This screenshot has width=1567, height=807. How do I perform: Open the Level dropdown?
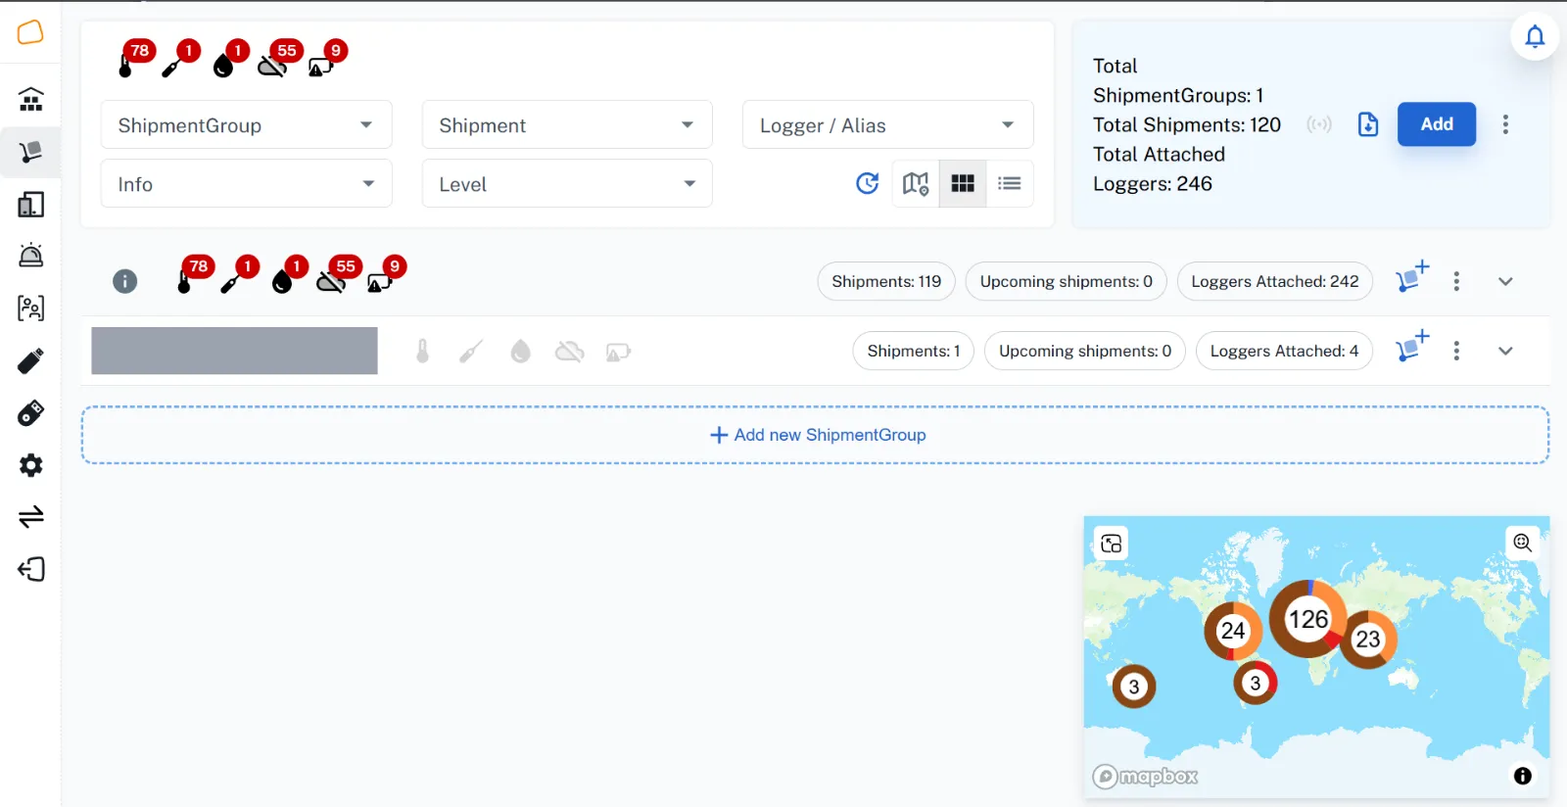[x=567, y=183]
